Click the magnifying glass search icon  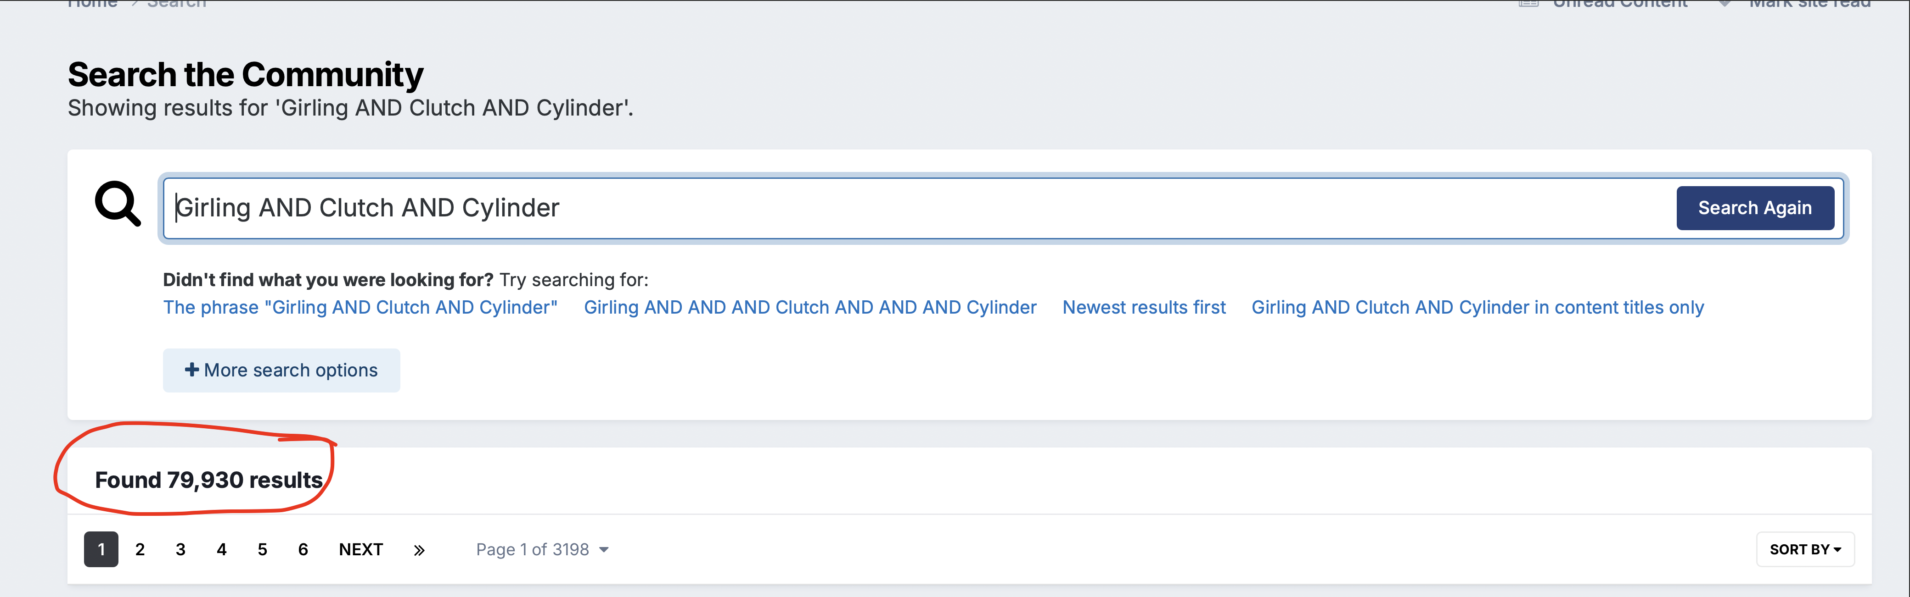[x=118, y=204]
